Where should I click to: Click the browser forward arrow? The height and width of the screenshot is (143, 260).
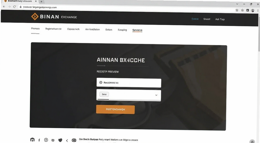(x=9, y=6)
